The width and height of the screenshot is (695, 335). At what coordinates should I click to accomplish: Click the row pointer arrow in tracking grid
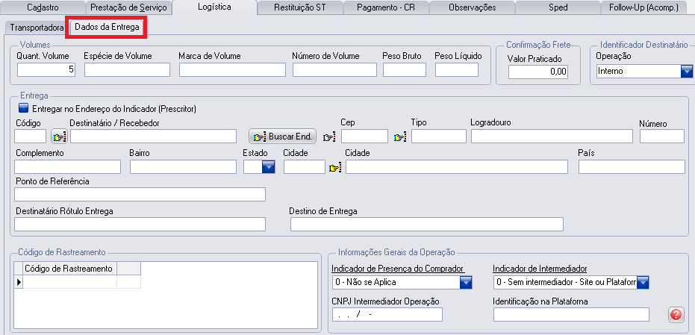click(18, 282)
